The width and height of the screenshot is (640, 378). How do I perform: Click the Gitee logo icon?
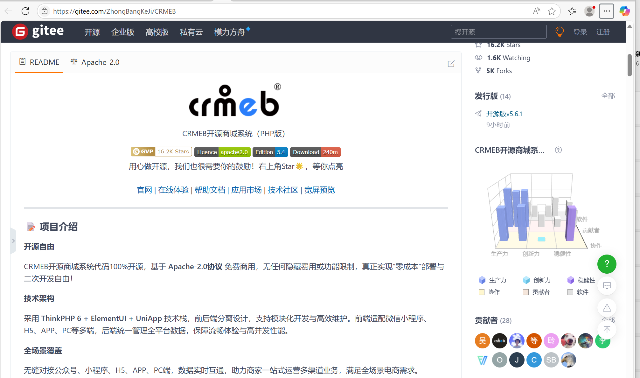click(20, 31)
